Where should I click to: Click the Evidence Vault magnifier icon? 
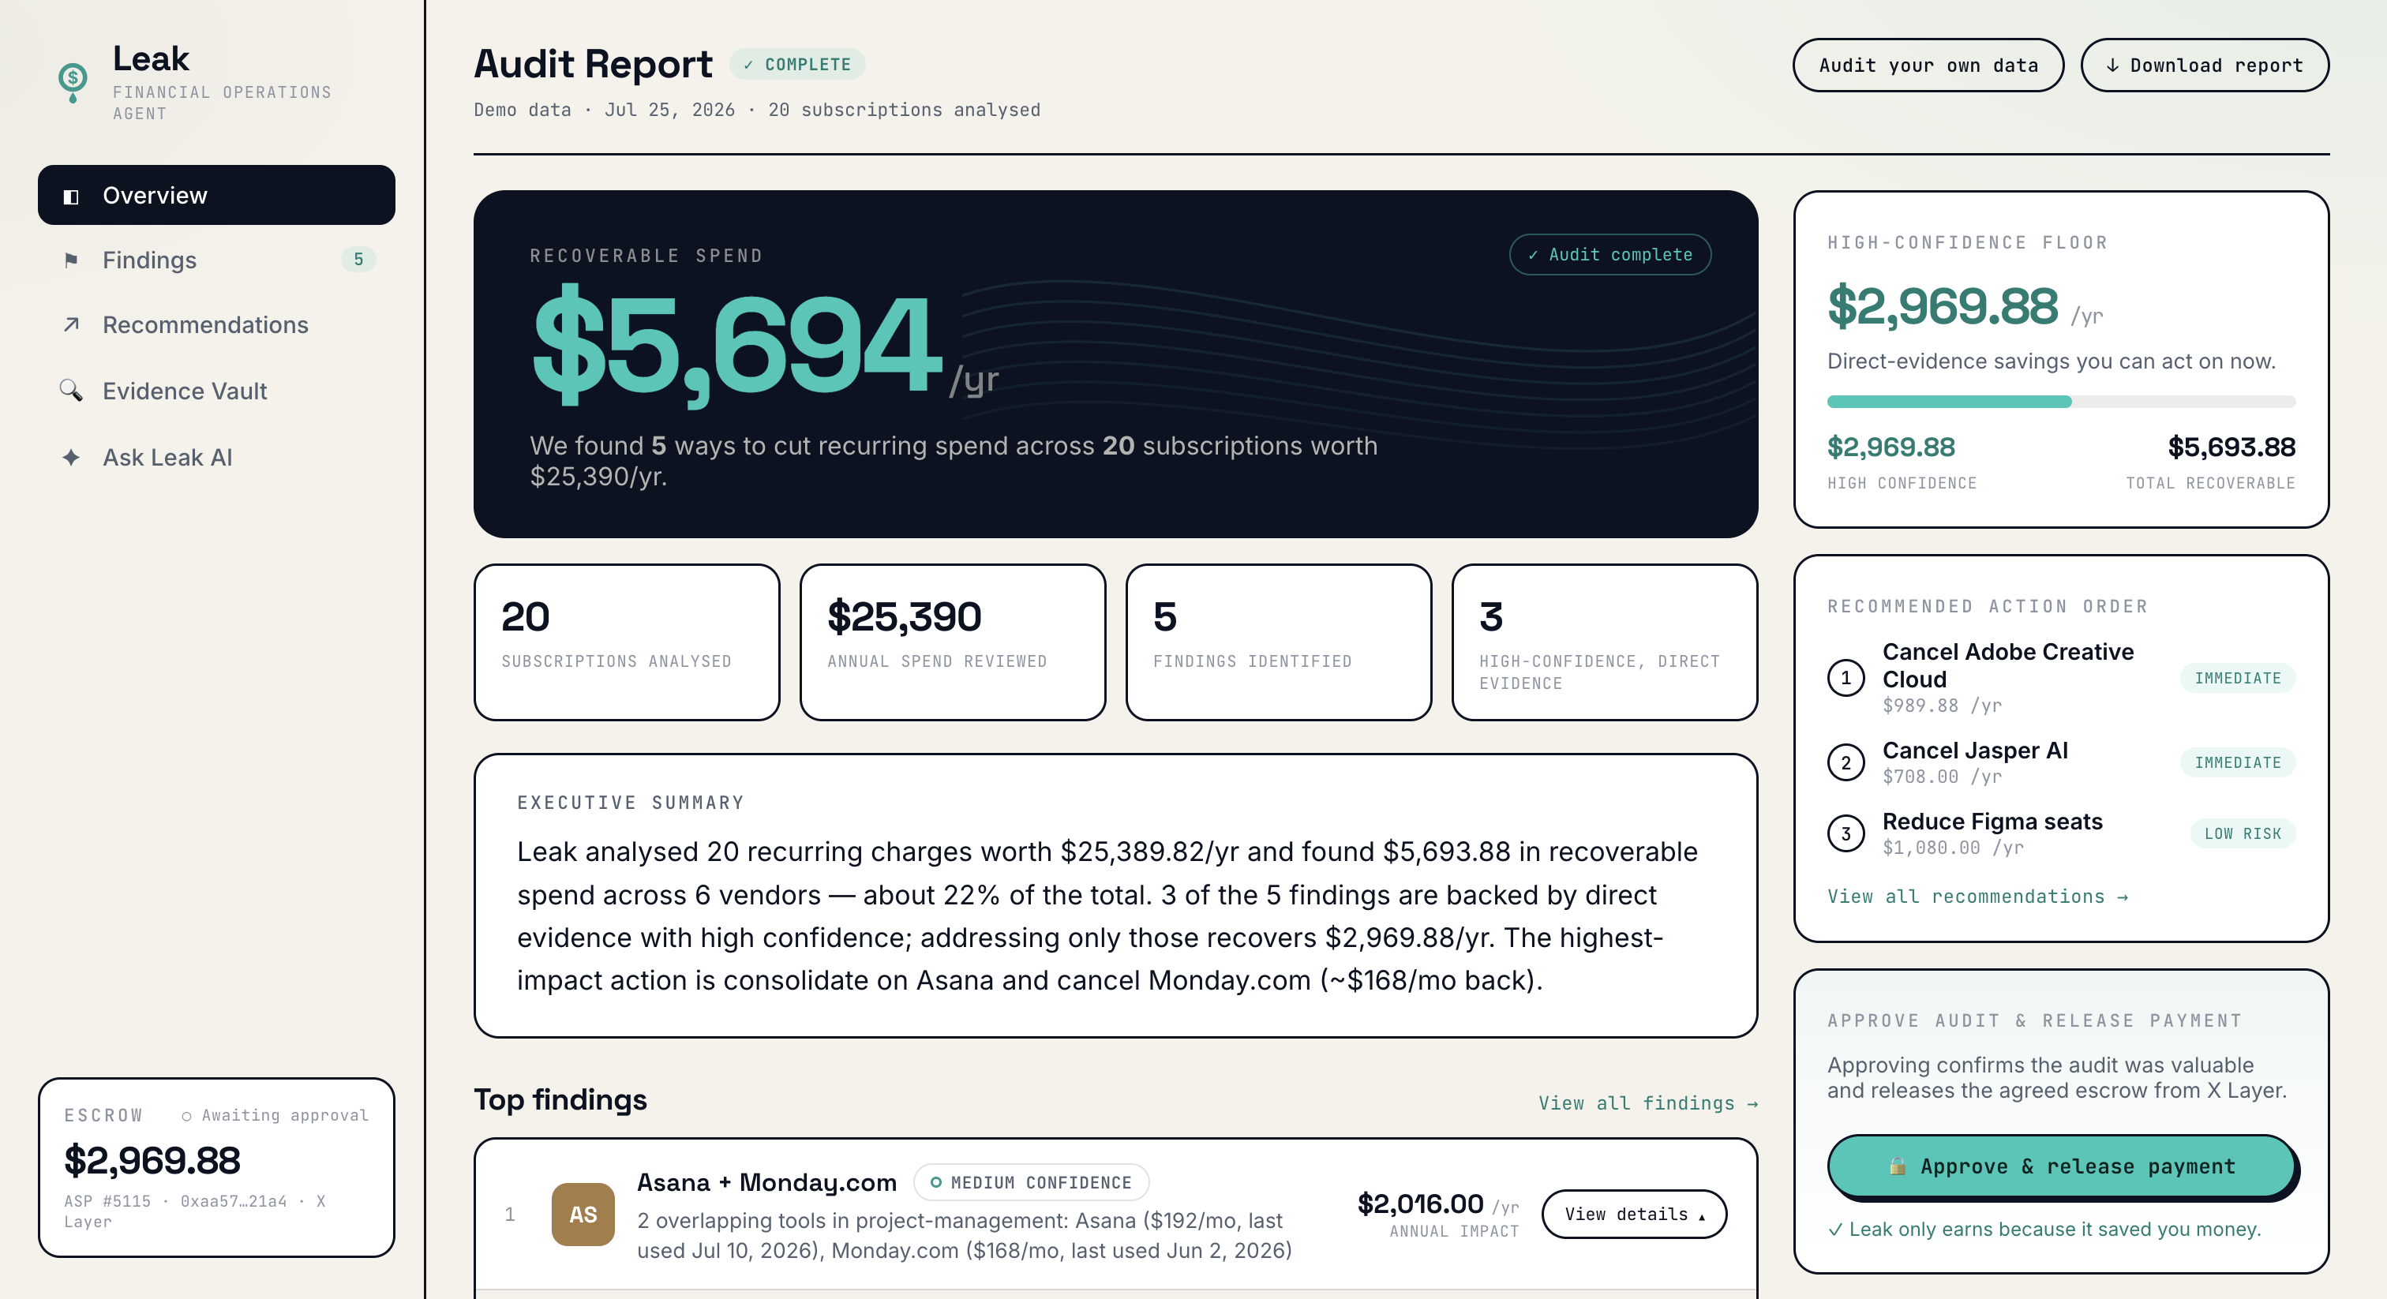pos(70,391)
